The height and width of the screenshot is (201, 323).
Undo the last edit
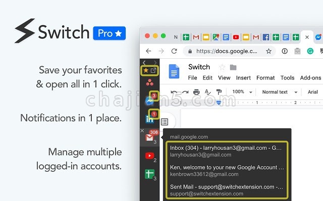(x=174, y=92)
